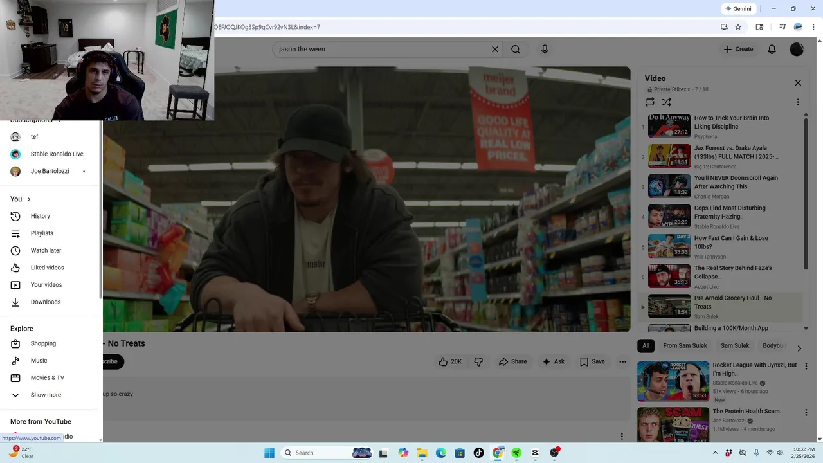The image size is (823, 463).
Task: Expand the You section chevron
Action: click(x=29, y=199)
